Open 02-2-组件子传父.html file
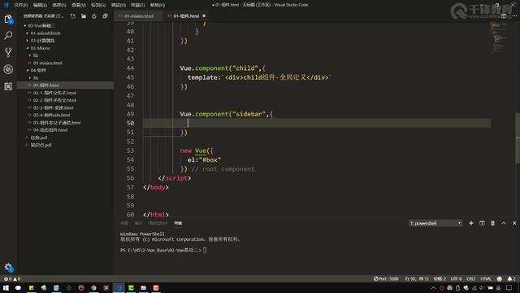Screen dimensions: 520x293 point(54,100)
